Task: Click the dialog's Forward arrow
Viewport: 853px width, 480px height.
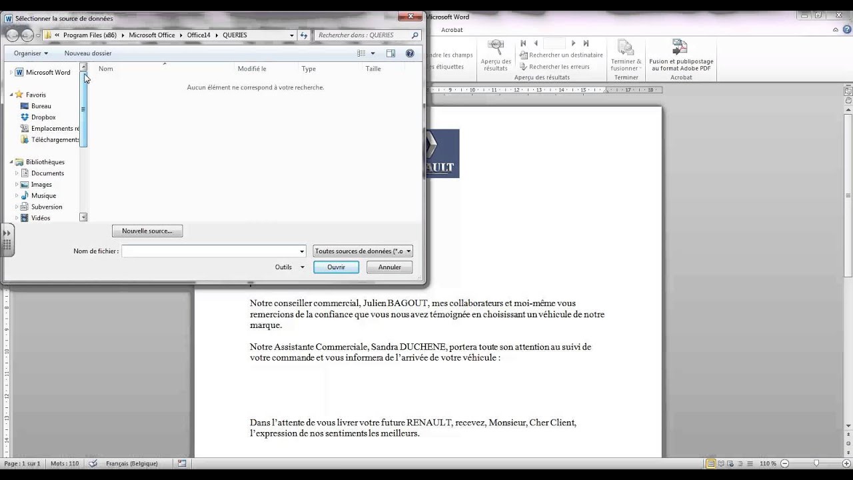Action: [27, 35]
